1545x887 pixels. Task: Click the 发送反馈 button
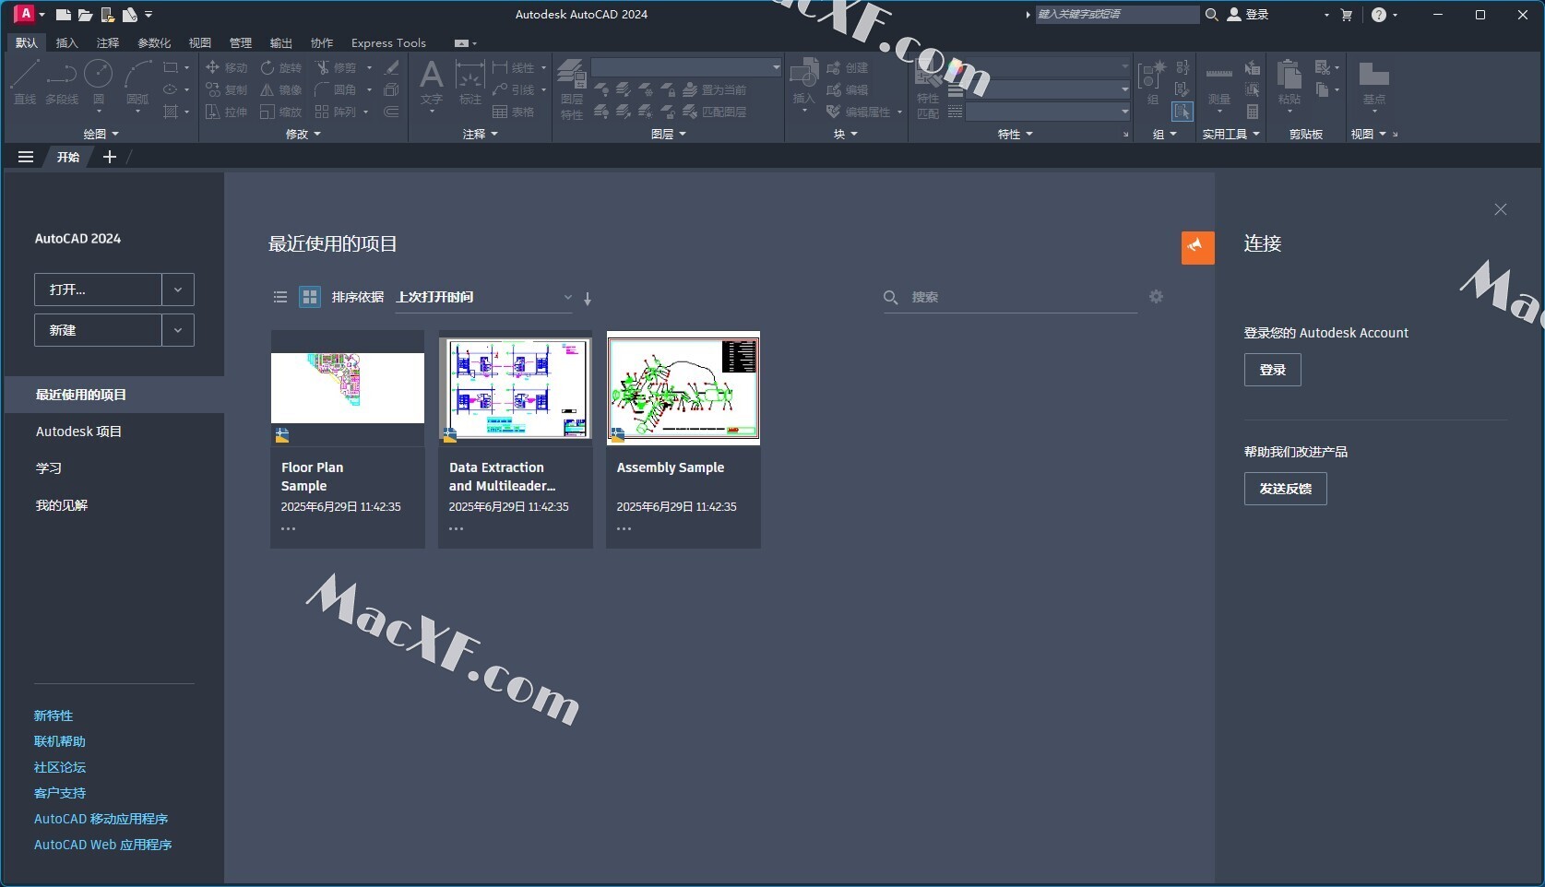click(x=1285, y=489)
